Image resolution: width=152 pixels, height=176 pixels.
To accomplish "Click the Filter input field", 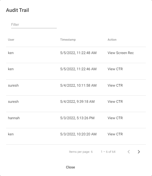I will [x=34, y=24].
